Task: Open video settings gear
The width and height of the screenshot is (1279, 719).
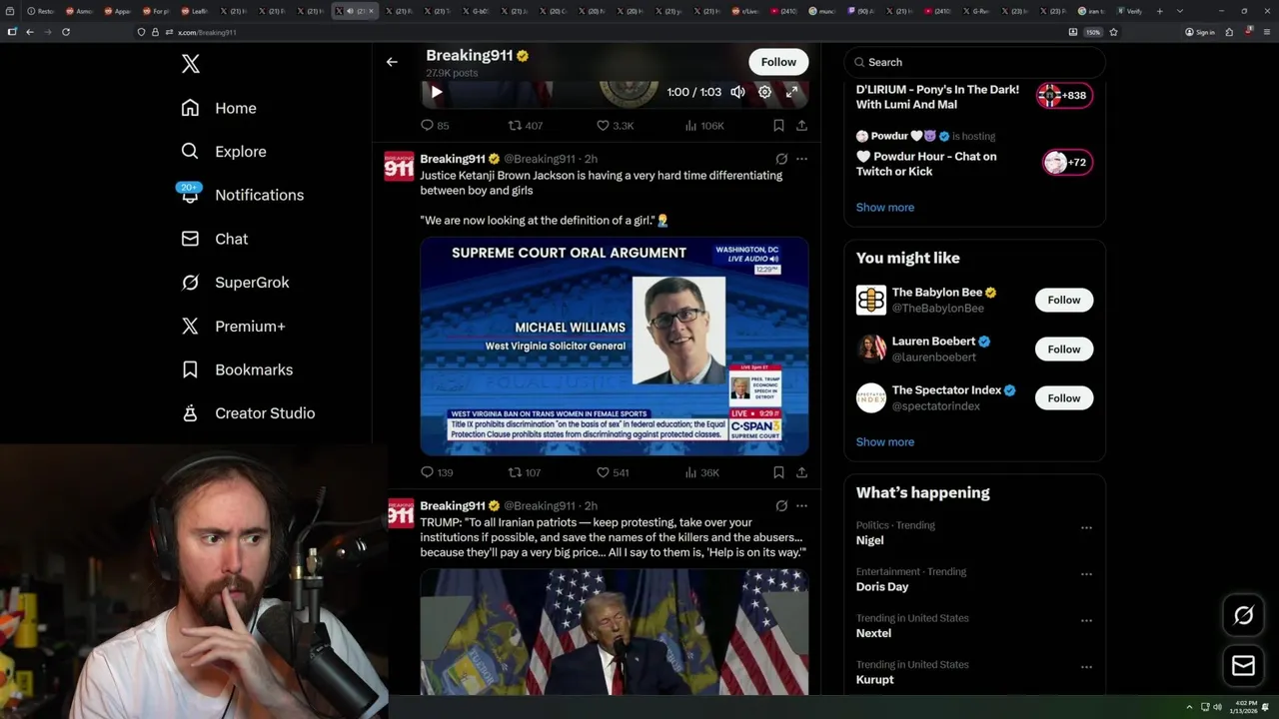Action: 764,92
